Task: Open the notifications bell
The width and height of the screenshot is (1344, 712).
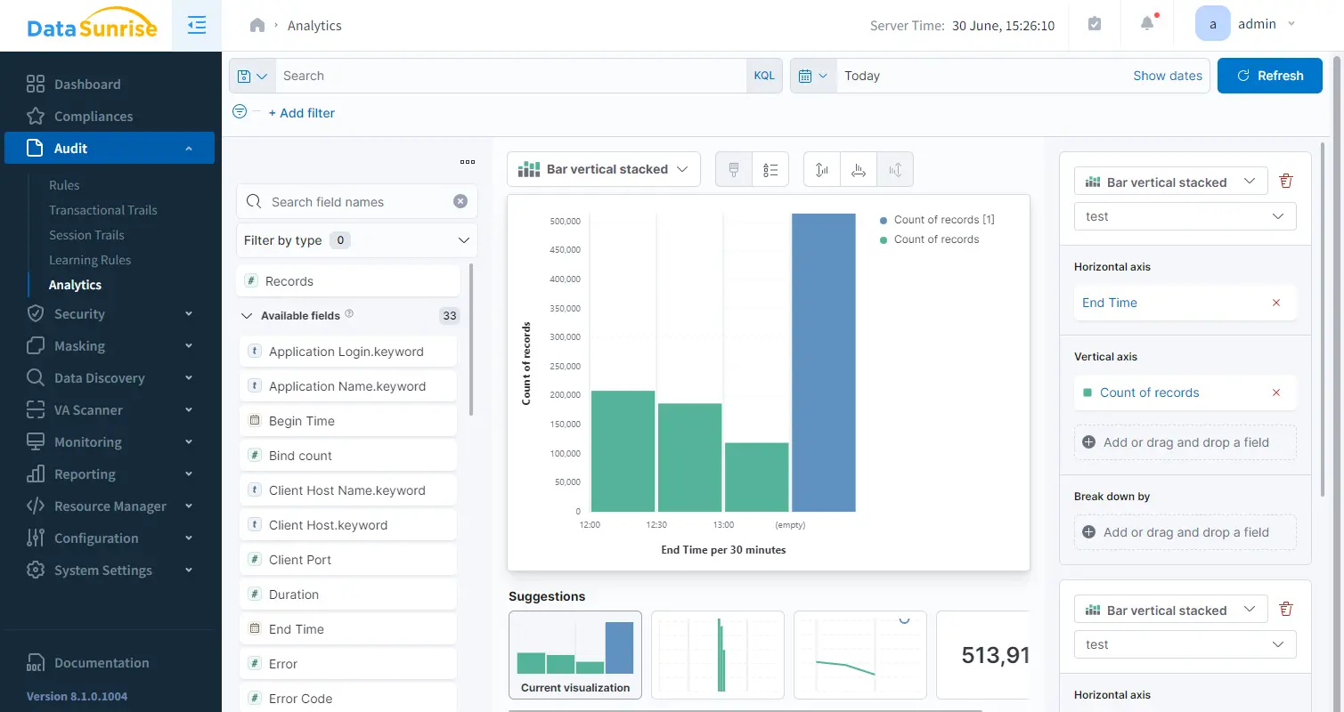Action: (1147, 24)
